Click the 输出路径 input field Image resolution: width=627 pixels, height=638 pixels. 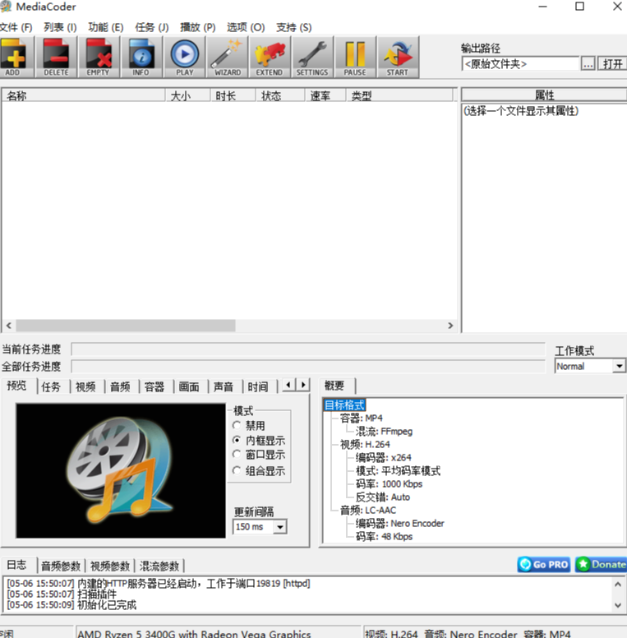(520, 64)
